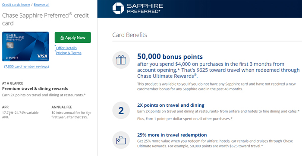Click the Chase octagon logo icon
The width and height of the screenshot is (302, 156).
point(118,8)
